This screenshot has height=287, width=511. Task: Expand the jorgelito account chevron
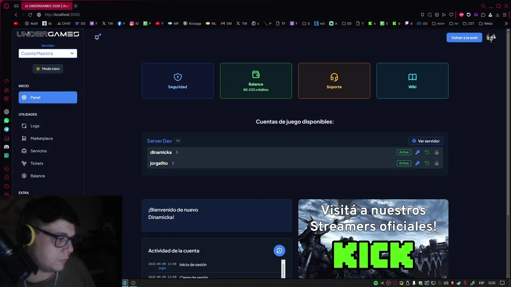click(x=173, y=163)
